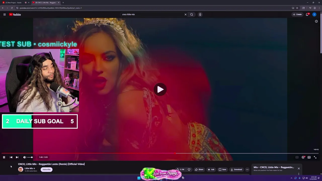Open YouTube notifications bell
Viewport: 322px width, 181px height.
(307, 15)
